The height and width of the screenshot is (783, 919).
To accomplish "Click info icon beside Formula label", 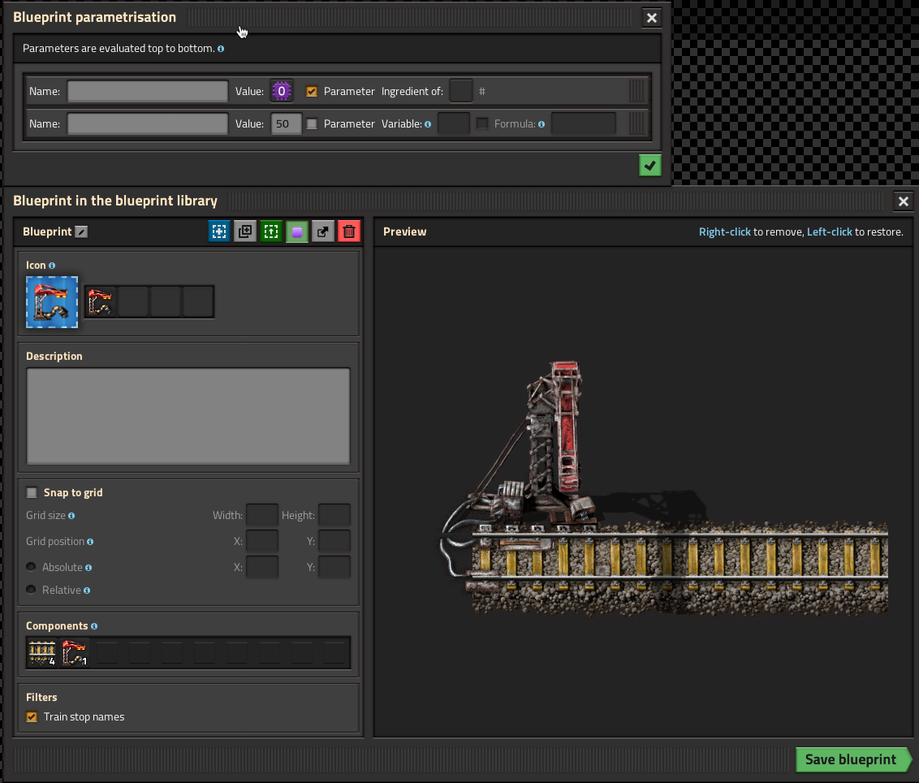I will pos(541,124).
